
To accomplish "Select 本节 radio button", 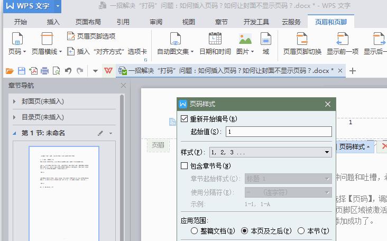I will pos(301,231).
